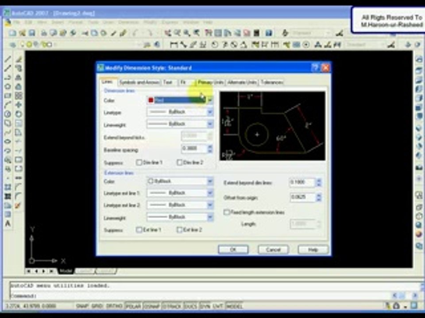Select the Erase tool in modify toolbar

tap(19, 59)
